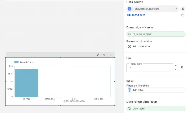Click the Date range dimension heading

click(x=142, y=102)
